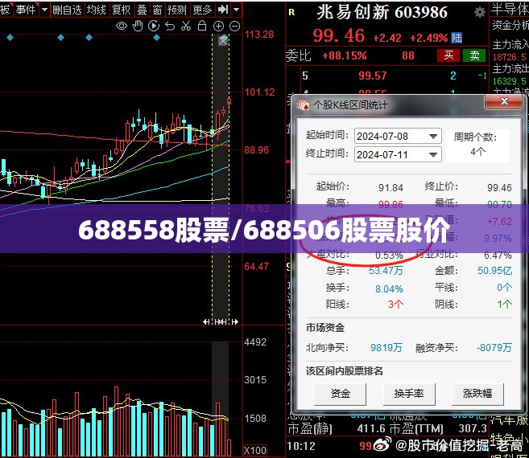
Task: Click the arrow-to-bar icon in toolbar
Action: coord(223,10)
